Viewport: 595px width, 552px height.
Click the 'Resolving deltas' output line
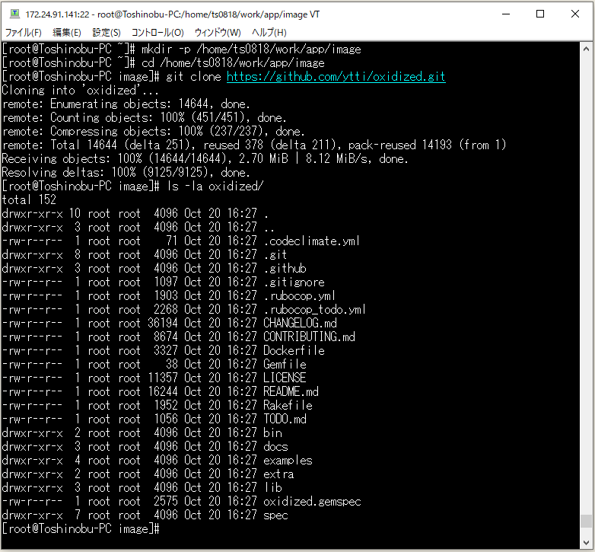[x=126, y=172]
